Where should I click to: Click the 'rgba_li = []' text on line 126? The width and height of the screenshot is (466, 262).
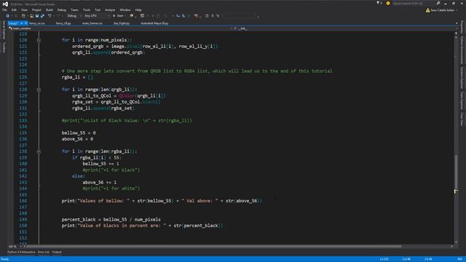coord(77,77)
